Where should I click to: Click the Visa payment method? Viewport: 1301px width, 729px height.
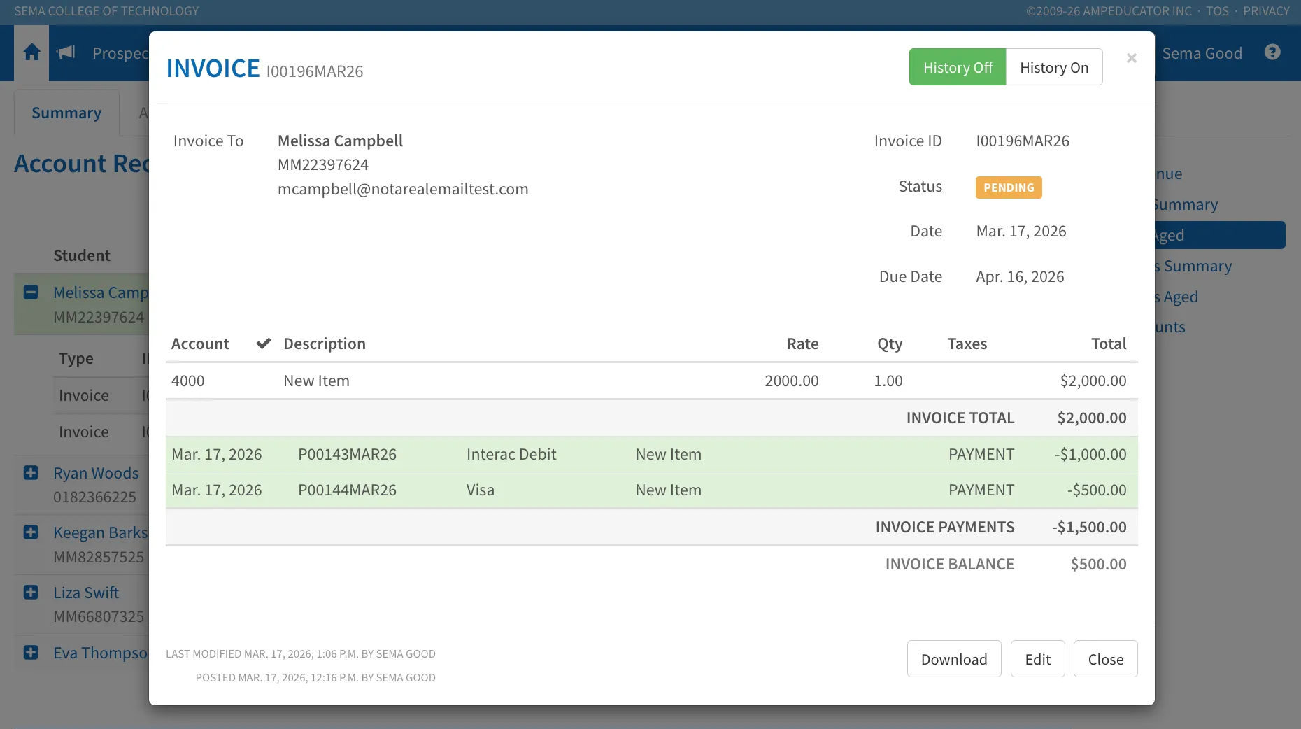(x=481, y=490)
